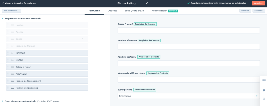Click the orange Actualizar button
Viewport: 267px width, 106px height.
(258, 3)
